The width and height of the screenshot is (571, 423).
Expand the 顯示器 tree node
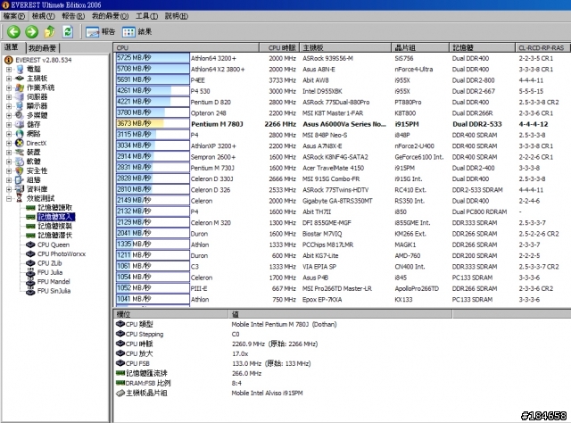point(9,106)
